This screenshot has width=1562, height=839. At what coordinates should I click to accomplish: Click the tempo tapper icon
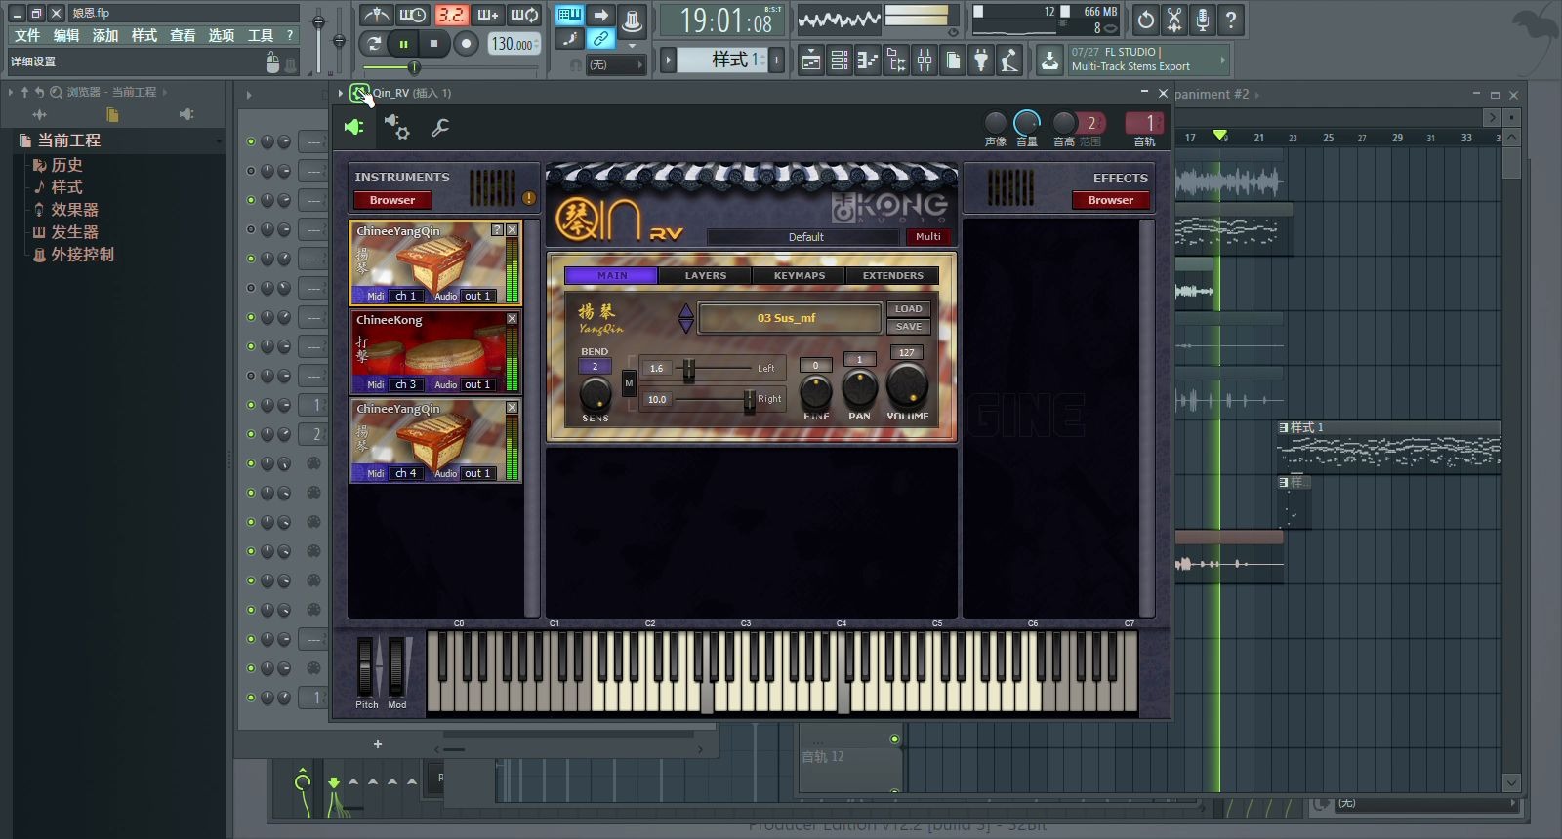pyautogui.click(x=1009, y=60)
